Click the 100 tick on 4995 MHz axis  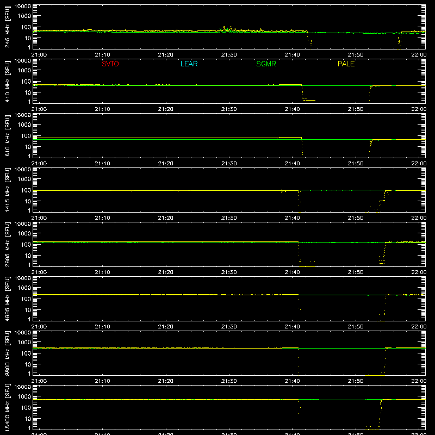[26, 299]
